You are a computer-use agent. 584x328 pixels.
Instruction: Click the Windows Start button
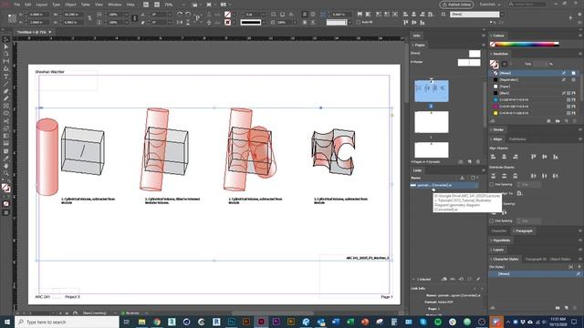point(7,322)
